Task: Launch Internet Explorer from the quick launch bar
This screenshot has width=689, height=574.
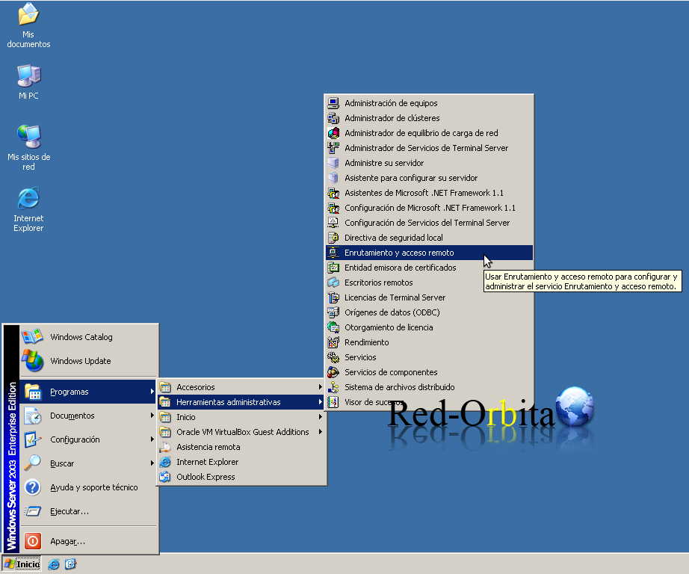Action: [x=54, y=564]
